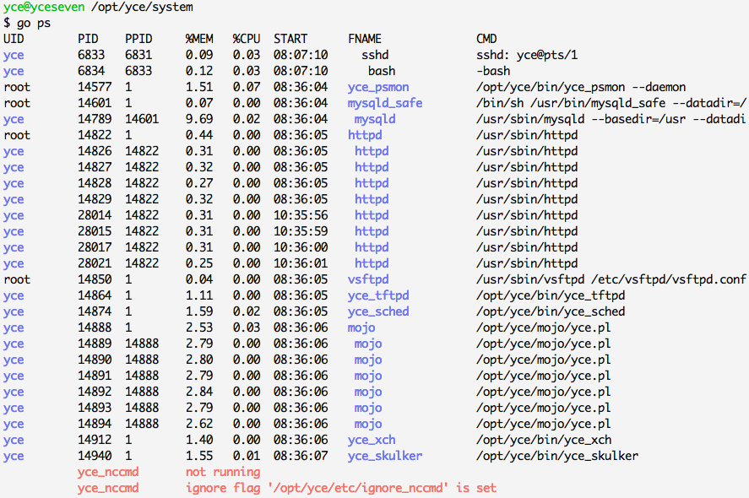Select the yce_sched process name
This screenshot has height=498, width=749.
[x=378, y=311]
